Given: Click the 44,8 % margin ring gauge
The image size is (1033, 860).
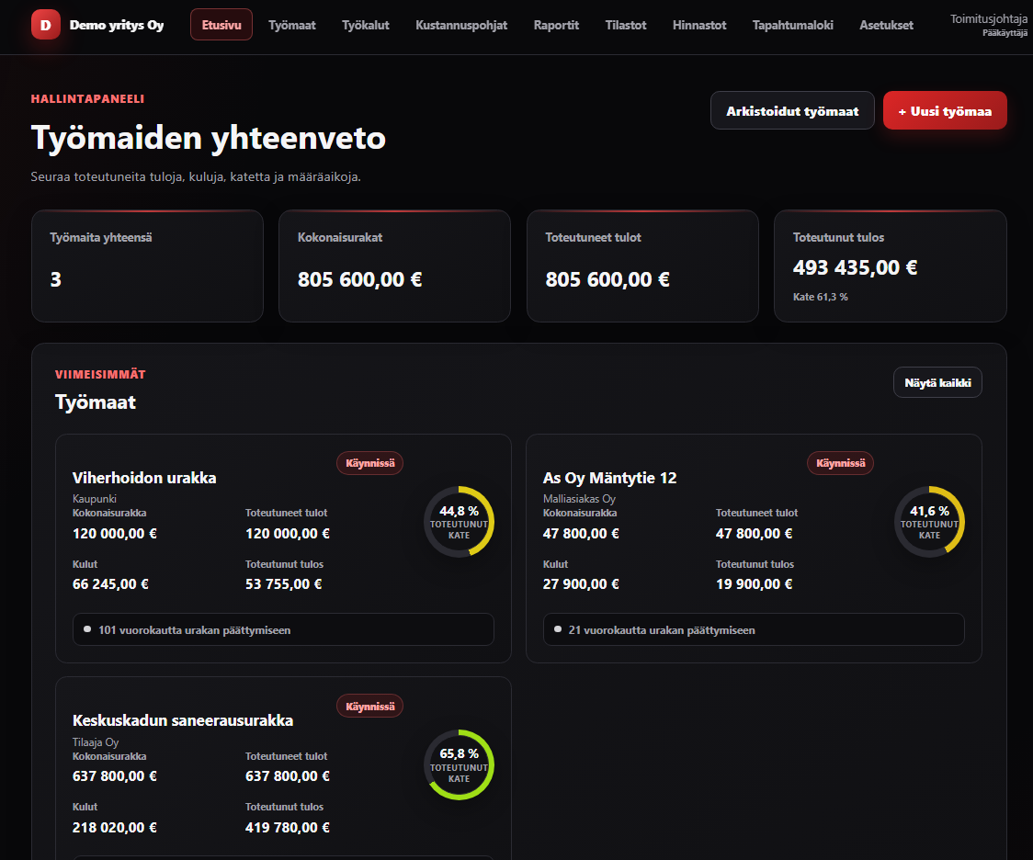Looking at the screenshot, I should pyautogui.click(x=459, y=522).
